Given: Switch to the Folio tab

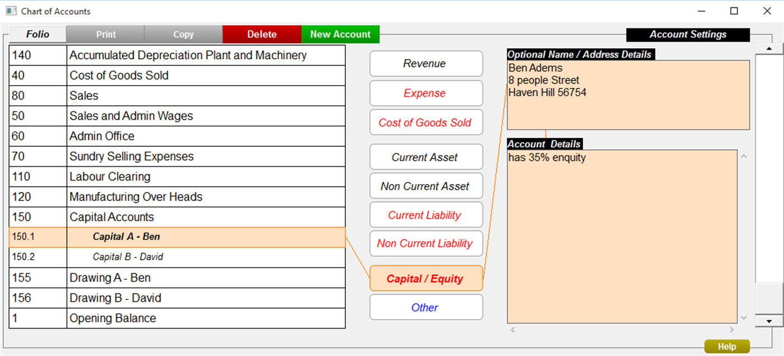Looking at the screenshot, I should tap(37, 34).
